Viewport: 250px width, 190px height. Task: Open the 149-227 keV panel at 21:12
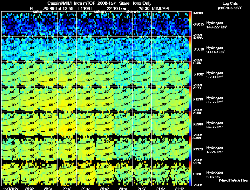point(179,24)
